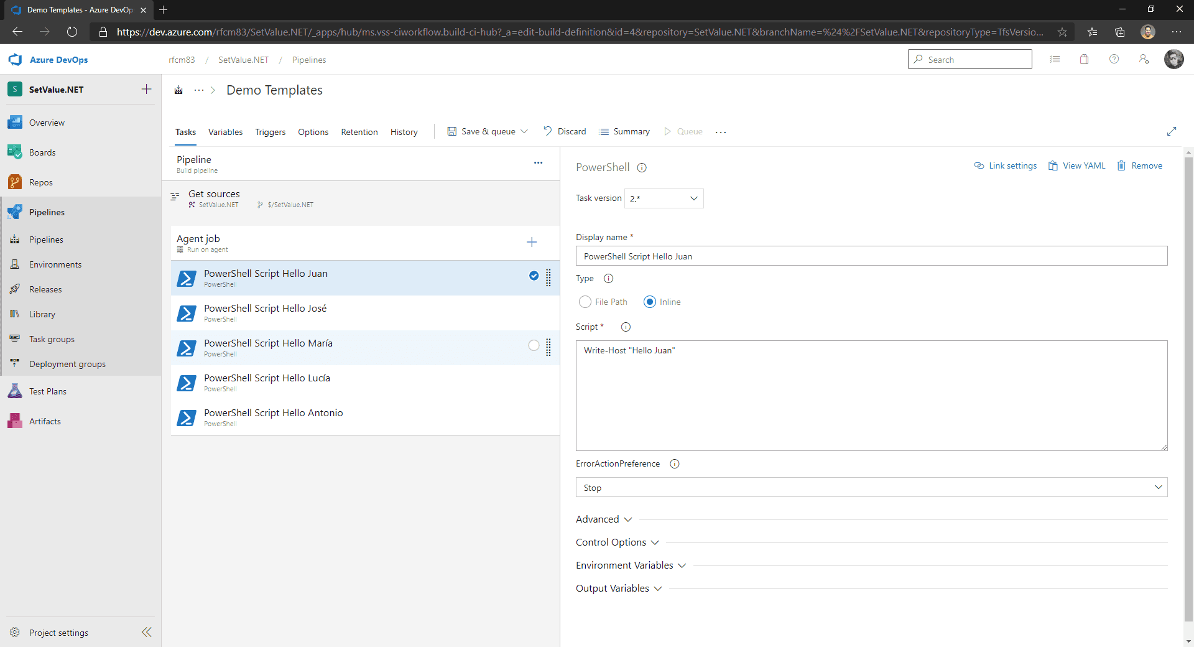Open the Artifacts sidebar icon

pyautogui.click(x=15, y=421)
